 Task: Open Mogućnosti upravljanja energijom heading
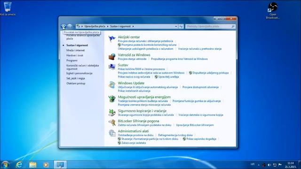(x=144, y=97)
